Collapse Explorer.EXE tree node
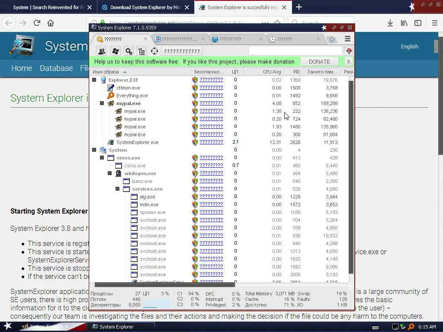443x332 pixels. coord(94,80)
